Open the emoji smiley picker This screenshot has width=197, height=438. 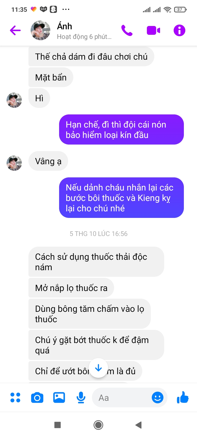click(158, 397)
